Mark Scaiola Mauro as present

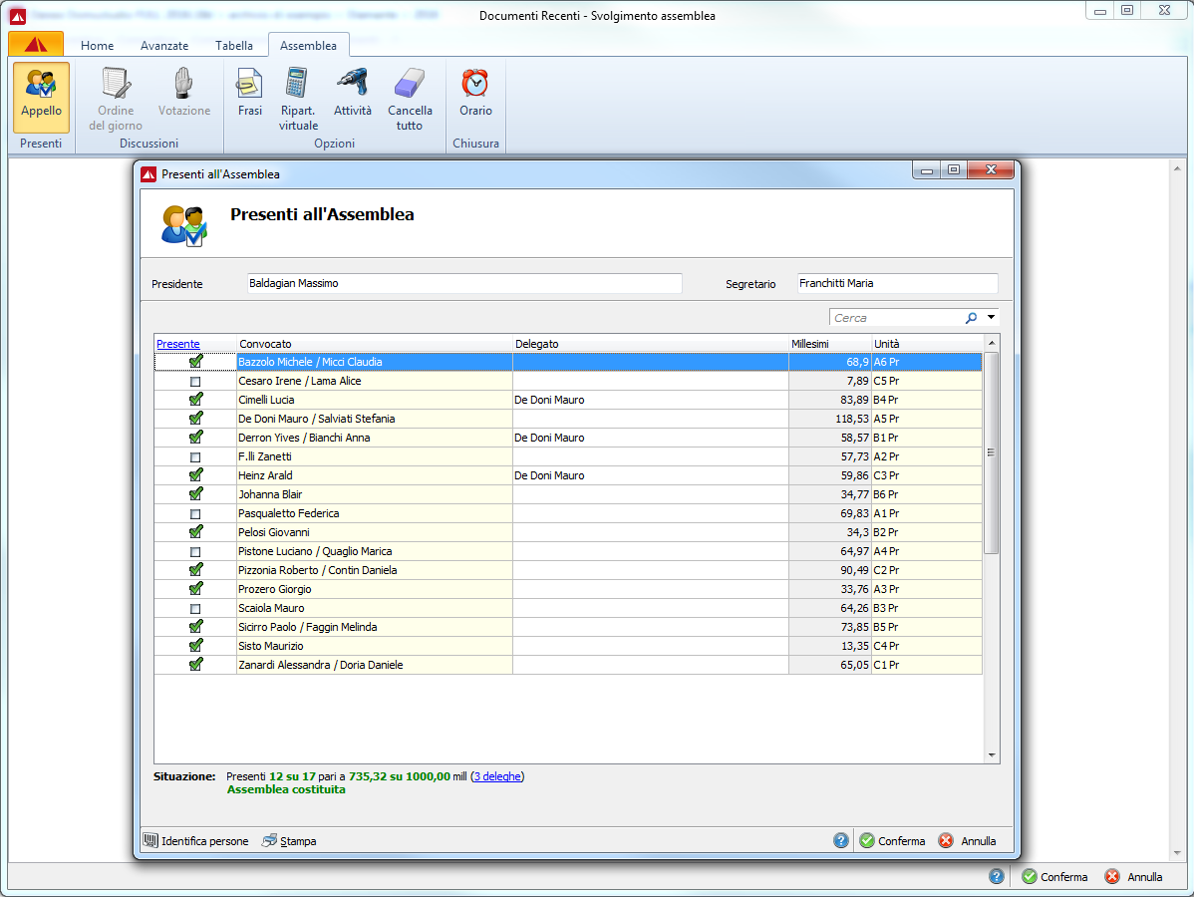195,609
